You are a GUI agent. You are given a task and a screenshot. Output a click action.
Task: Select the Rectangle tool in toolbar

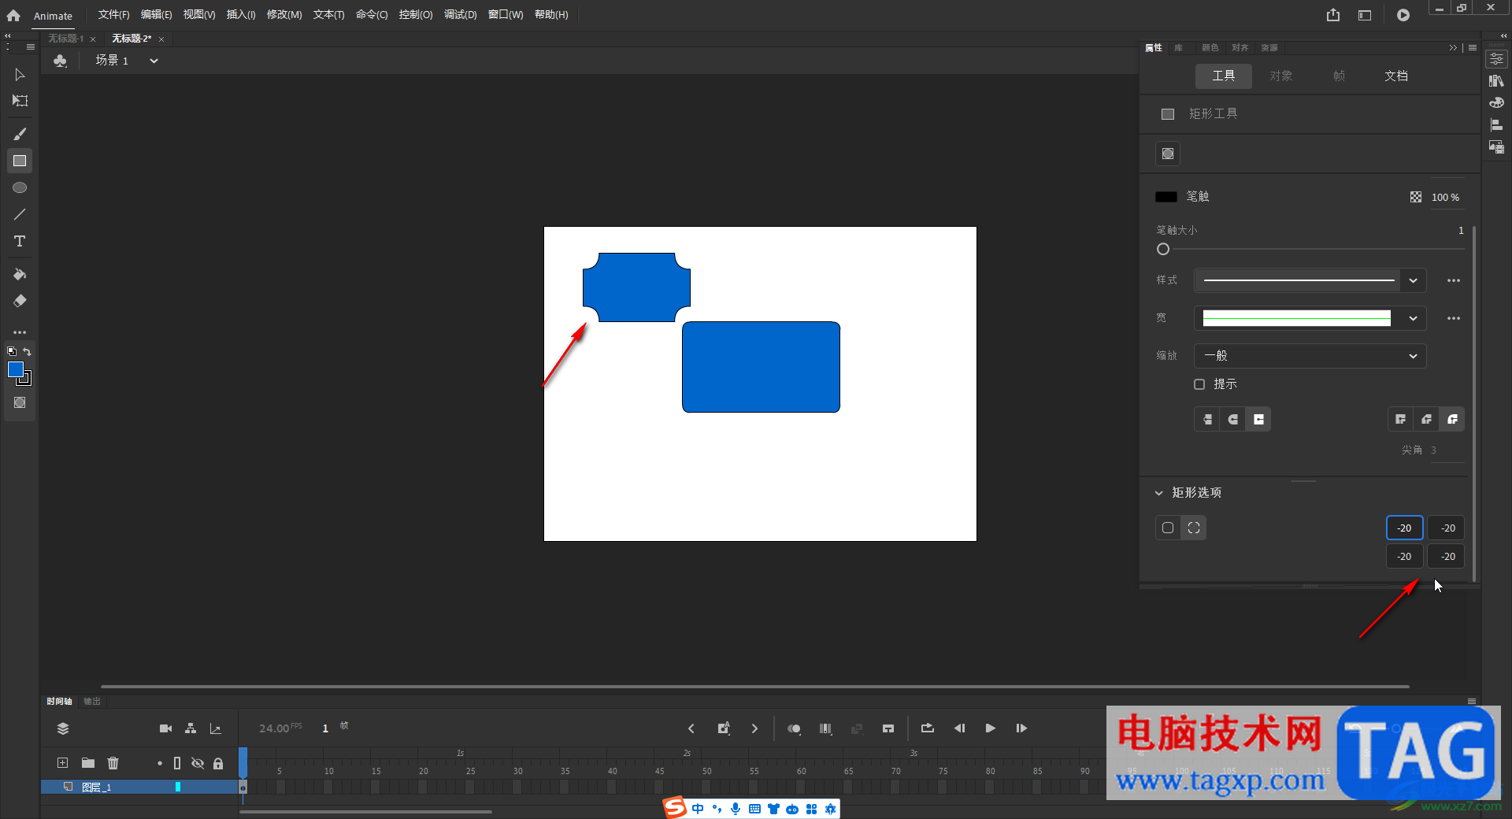pyautogui.click(x=20, y=161)
